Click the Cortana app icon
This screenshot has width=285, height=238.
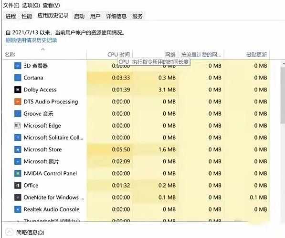(18, 78)
